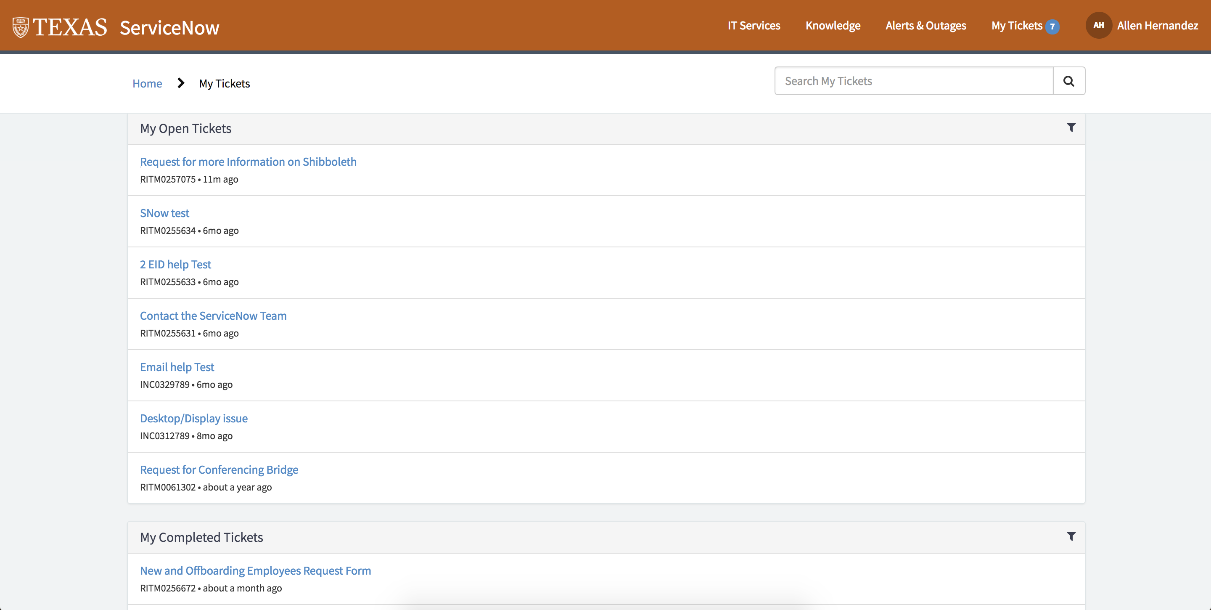Click the My Tickets count badge
The image size is (1211, 610).
click(1052, 27)
